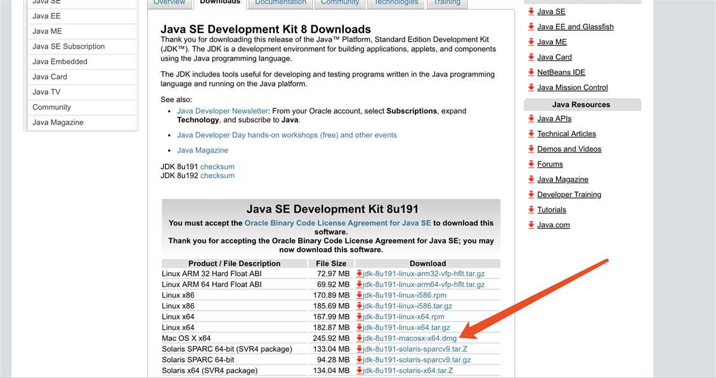Click red arrow icon next to Java APIs

point(531,118)
